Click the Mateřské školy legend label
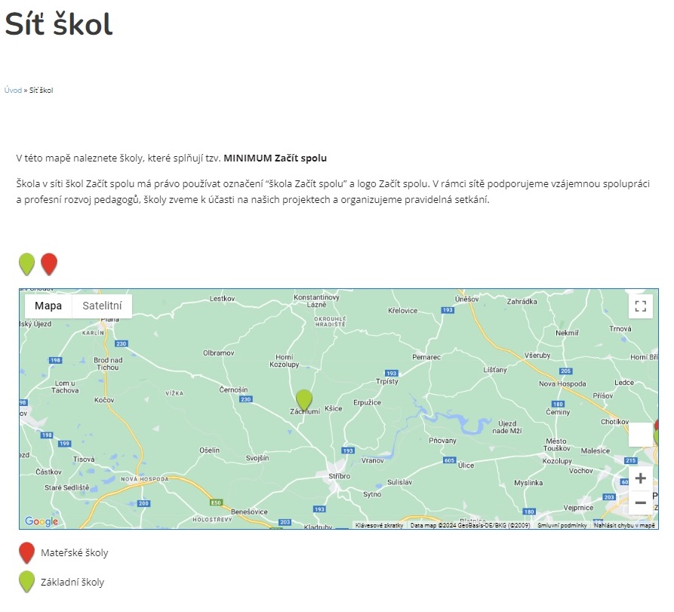This screenshot has width=674, height=612. click(x=74, y=553)
